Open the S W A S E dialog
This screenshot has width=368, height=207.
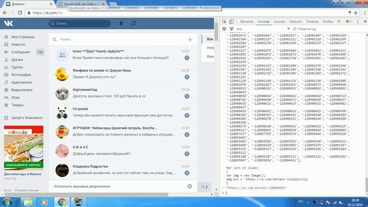pyautogui.click(x=123, y=151)
